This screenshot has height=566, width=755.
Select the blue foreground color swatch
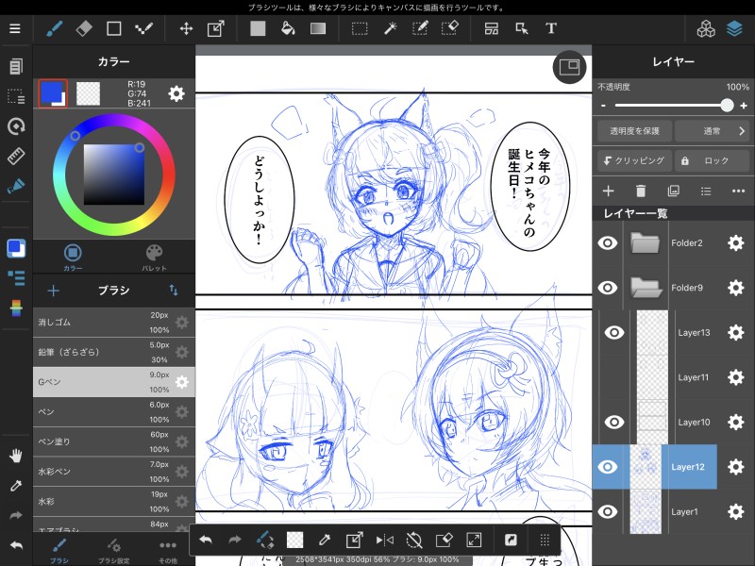tap(53, 93)
